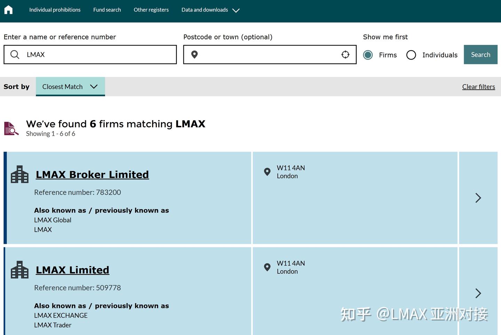Select the Individuals radio button
The image size is (501, 335).
411,55
